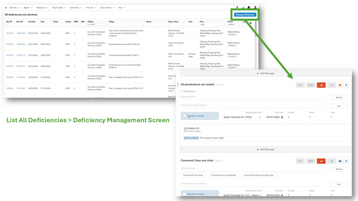Click the red checkmark for Formwork Clean and oiled

pos(321,161)
